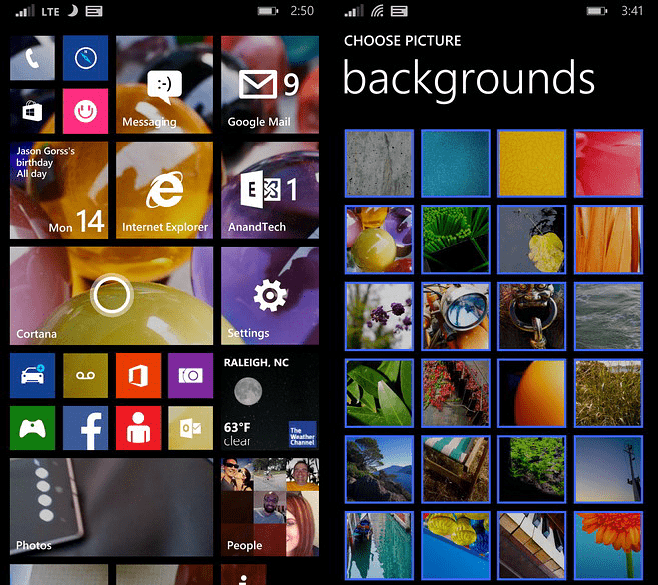Choose the green moss on black background
This screenshot has width=658, height=585.
coord(531,468)
